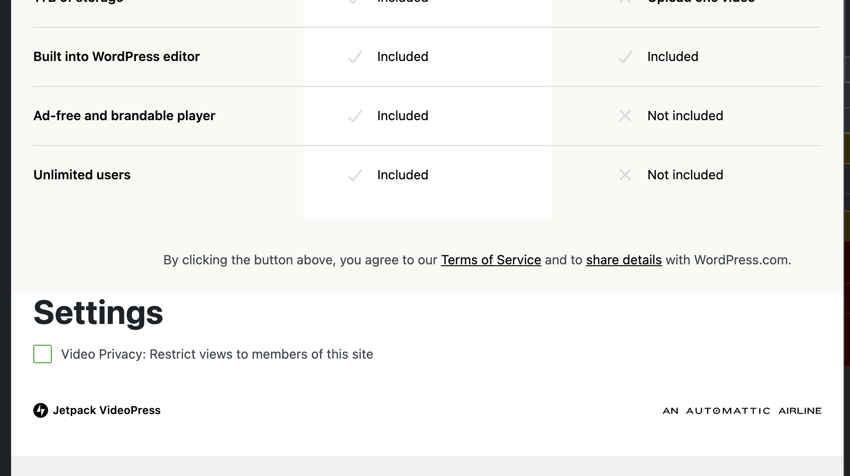Click the X icon in the Ad-free player free column
The image size is (850, 476).
(625, 116)
